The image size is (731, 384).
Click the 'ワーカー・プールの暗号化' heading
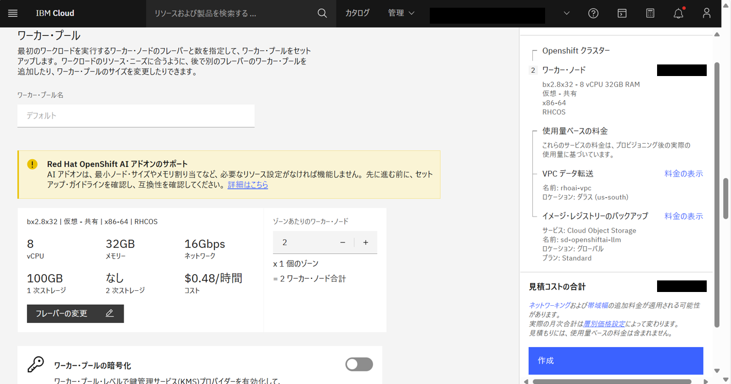pyautogui.click(x=92, y=366)
